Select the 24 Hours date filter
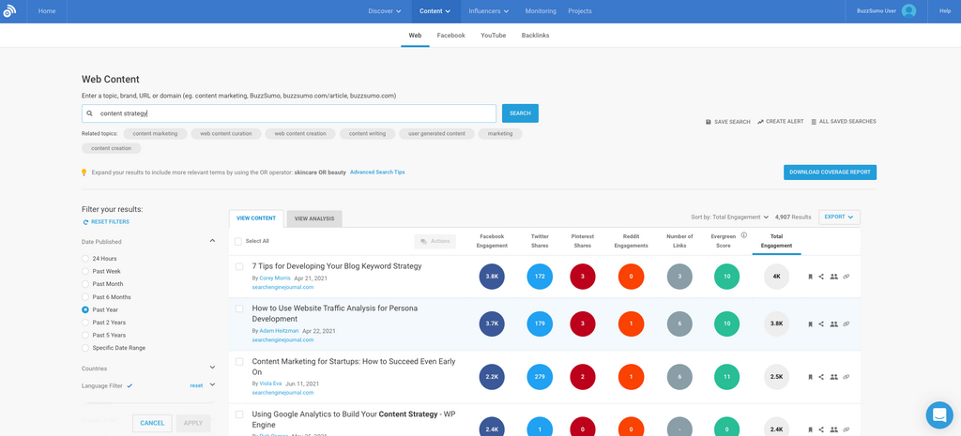 point(85,259)
